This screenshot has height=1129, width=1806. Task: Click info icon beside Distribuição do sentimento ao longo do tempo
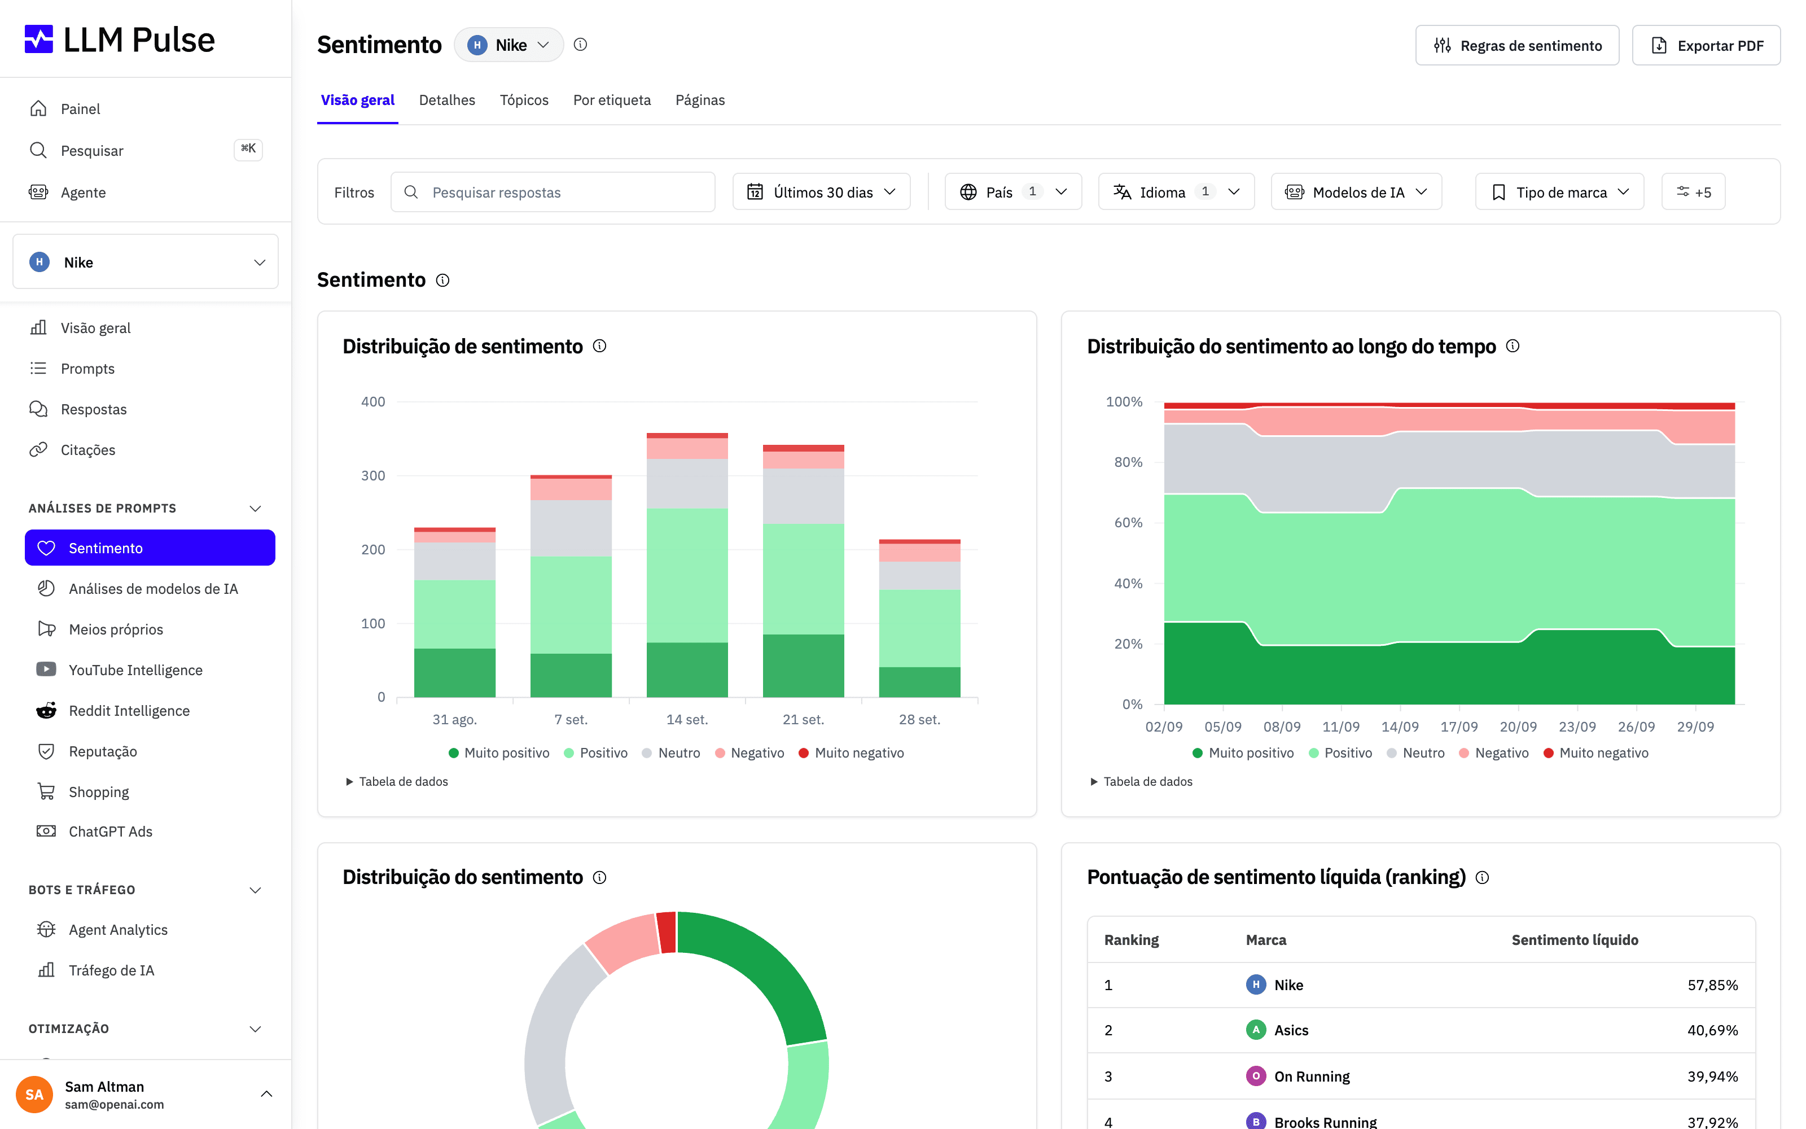coord(1513,345)
